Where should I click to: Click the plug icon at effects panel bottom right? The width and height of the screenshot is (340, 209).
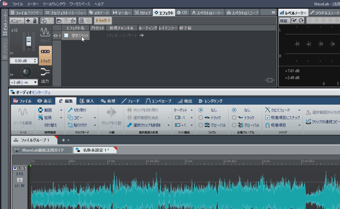[269, 80]
